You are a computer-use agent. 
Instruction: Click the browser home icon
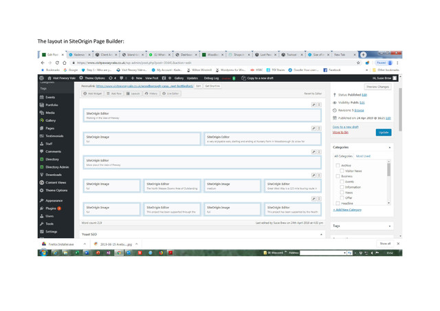65,63
